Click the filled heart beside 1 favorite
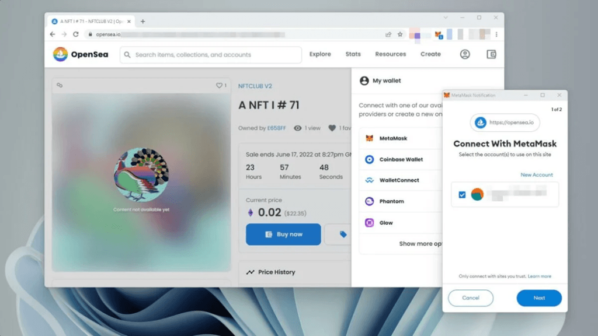This screenshot has width=598, height=336. point(332,128)
